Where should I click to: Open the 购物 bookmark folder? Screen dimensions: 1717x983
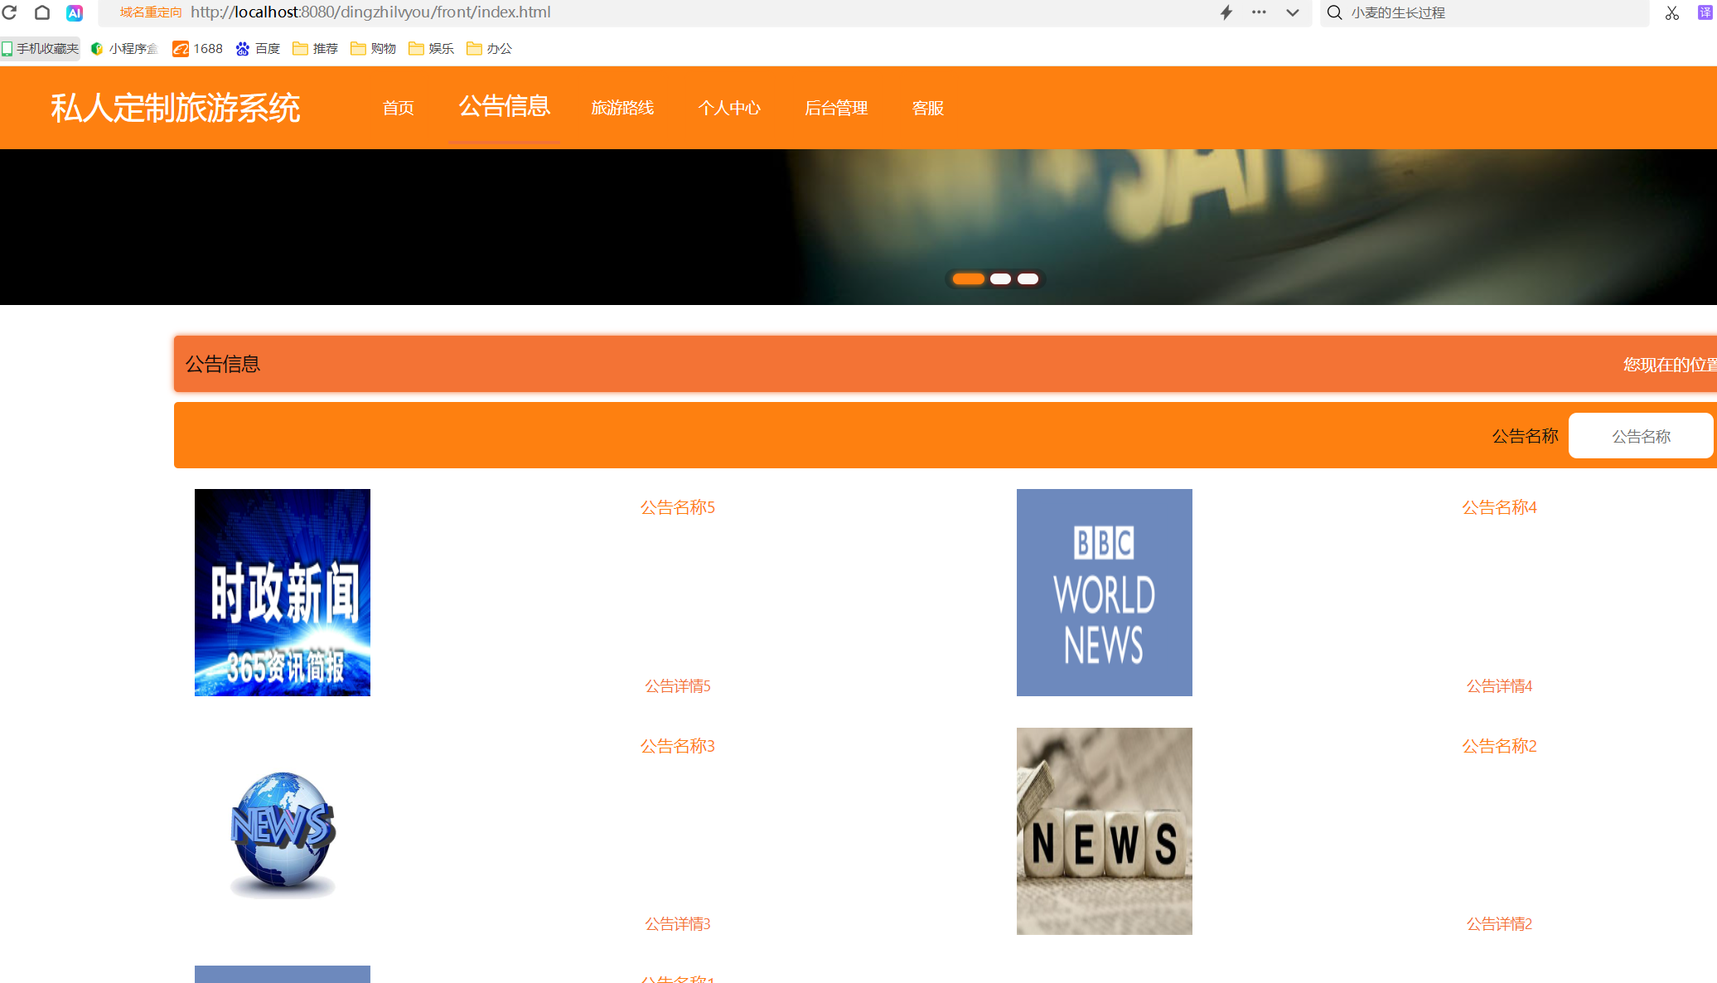click(374, 49)
